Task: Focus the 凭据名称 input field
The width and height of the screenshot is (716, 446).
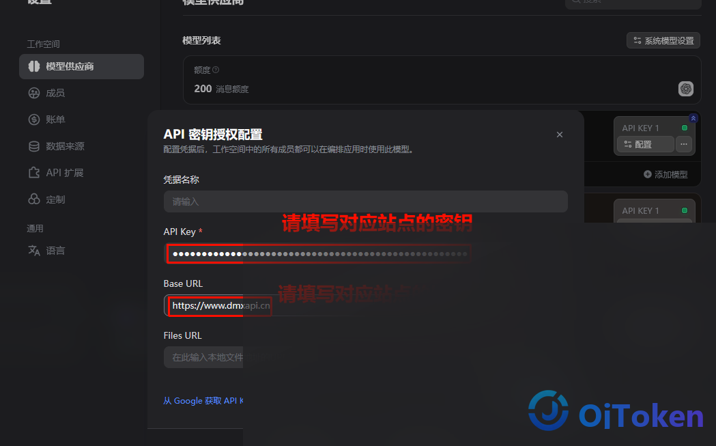Action: (365, 201)
